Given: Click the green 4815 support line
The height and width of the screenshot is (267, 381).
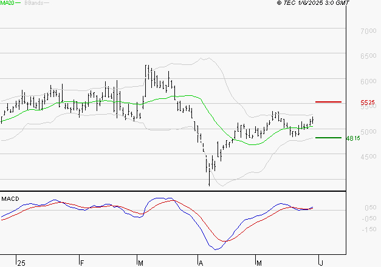Looking at the screenshot, I should pos(328,138).
